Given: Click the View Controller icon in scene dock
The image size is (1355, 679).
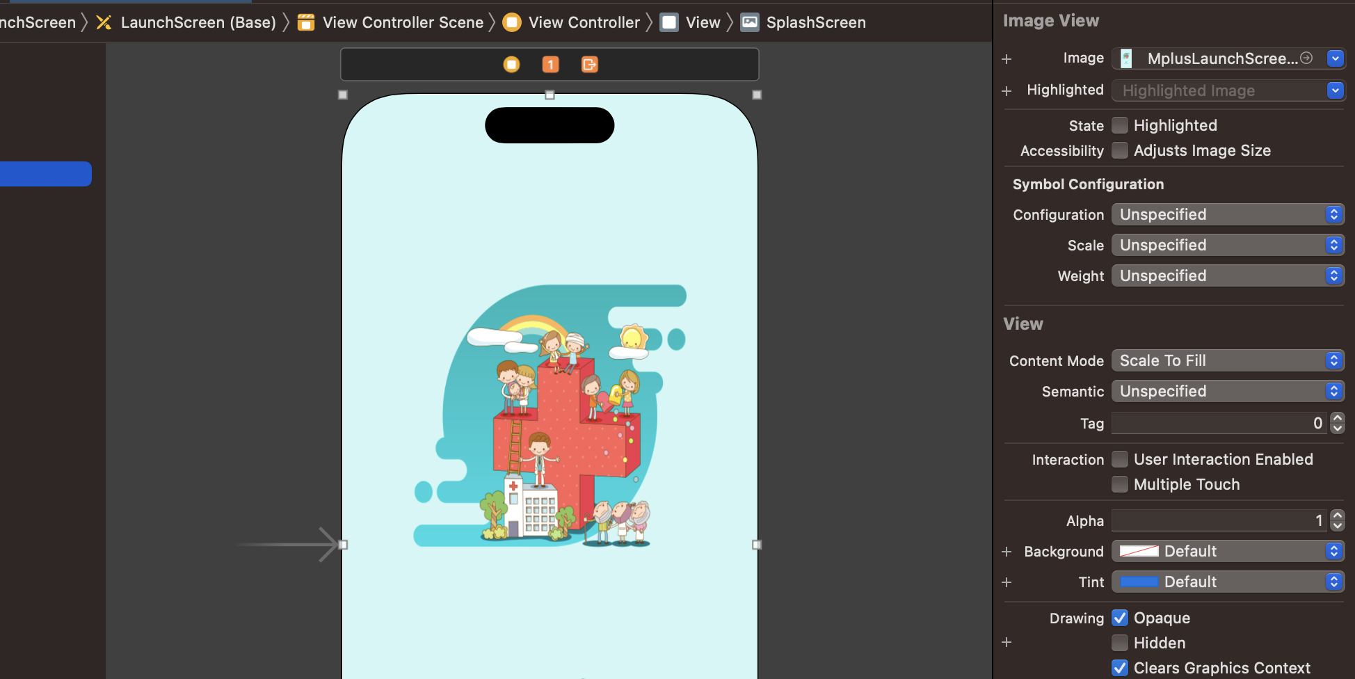Looking at the screenshot, I should click(511, 65).
